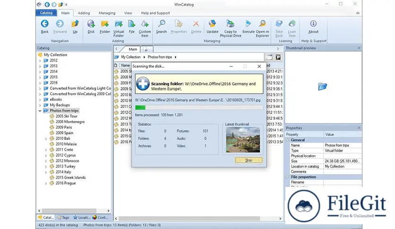Add a Folder to the catalog
The width and height of the screenshot is (395, 229).
point(105,26)
